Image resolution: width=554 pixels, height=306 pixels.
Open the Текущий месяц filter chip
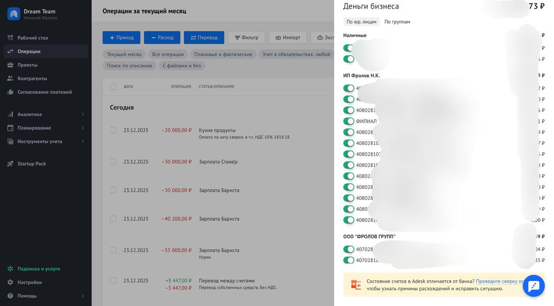coord(124,54)
